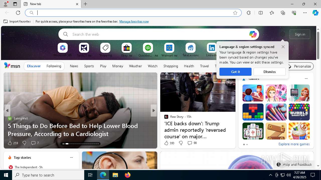Launch Copilot from the toolbar
The height and width of the screenshot is (180, 321).
point(315,13)
